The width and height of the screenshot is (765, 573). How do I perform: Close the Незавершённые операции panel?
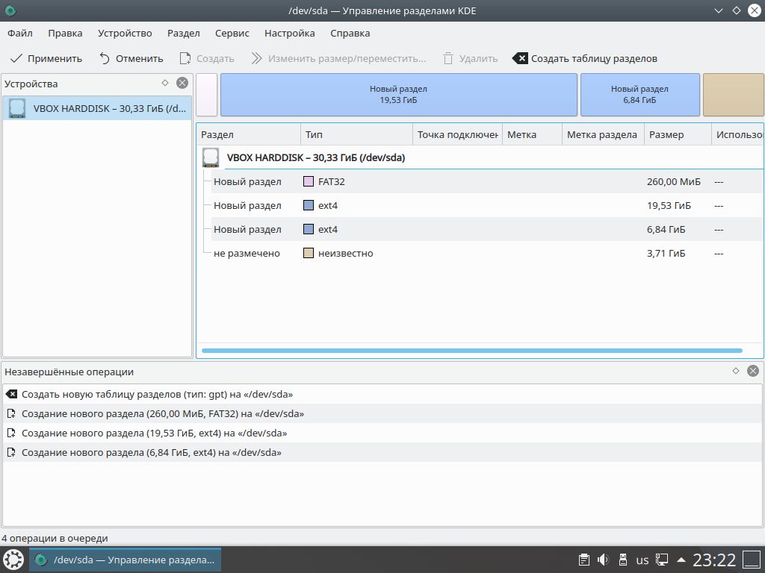[753, 371]
